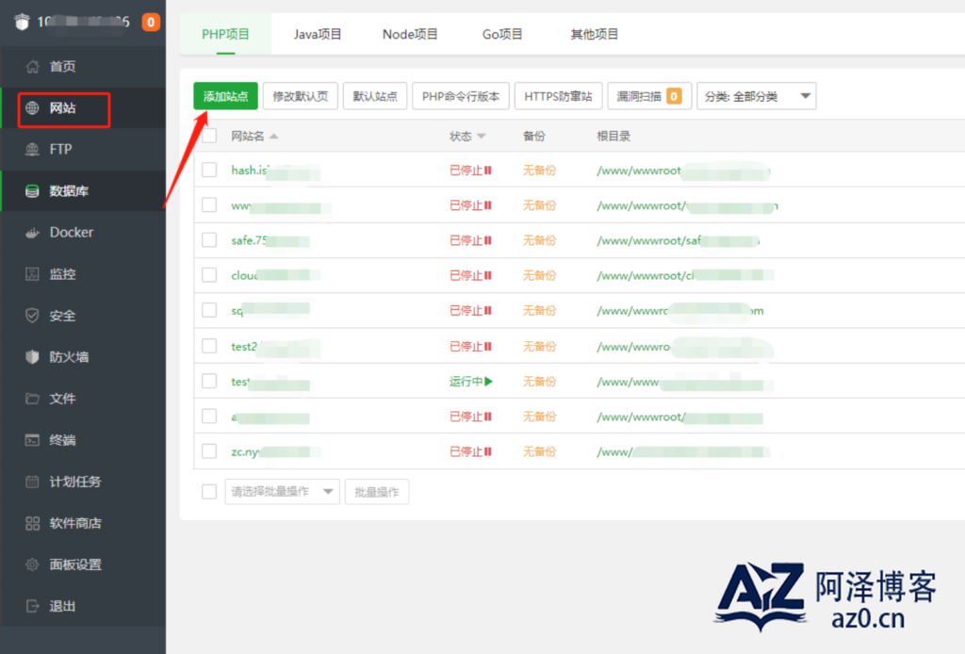Click the home (首页) house icon

point(32,67)
